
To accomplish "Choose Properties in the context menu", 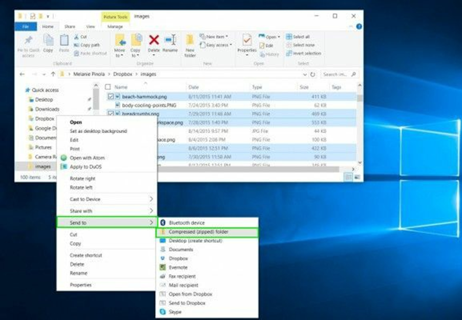I will (x=80, y=285).
